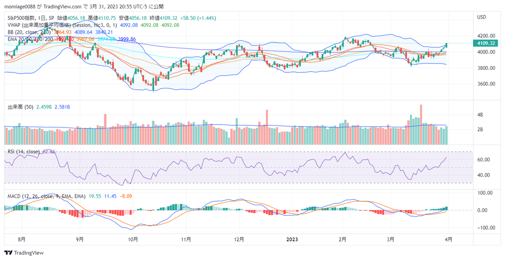Click the BB lower band value 3840.21
Screen dimensions: 505x260
coord(104,32)
